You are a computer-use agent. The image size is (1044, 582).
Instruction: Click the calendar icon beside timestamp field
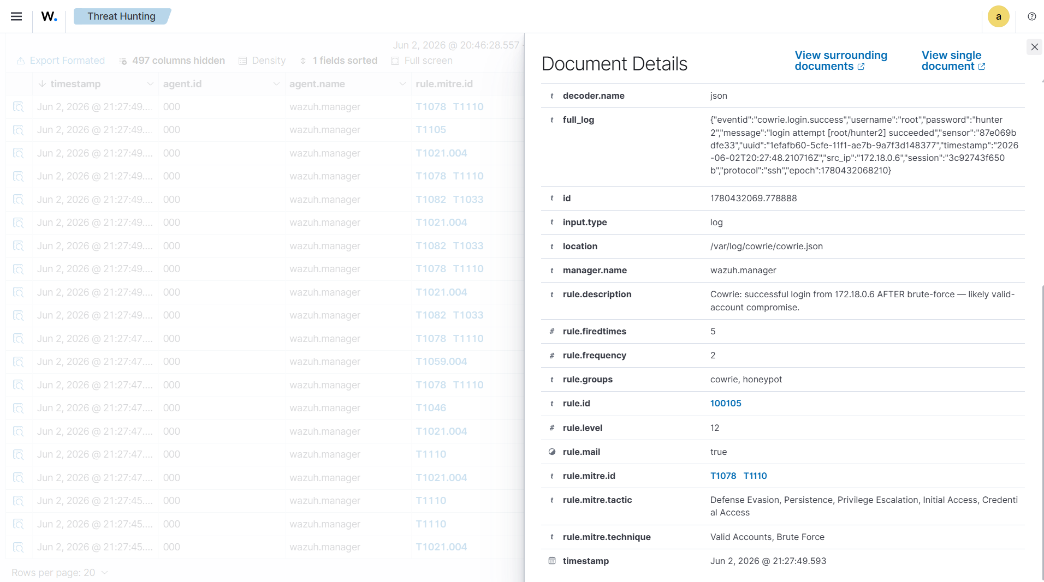pos(552,561)
